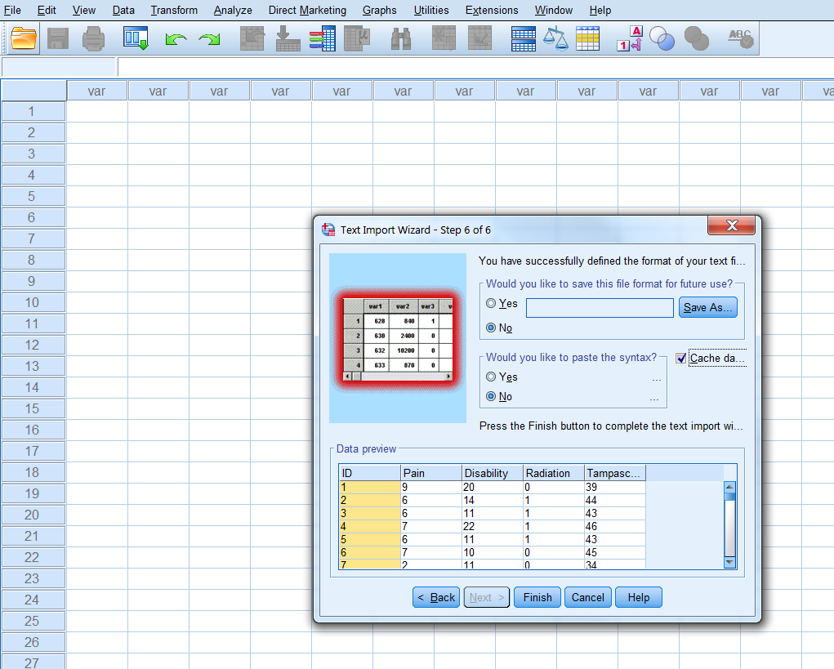Open the Transform menu
The image size is (834, 669).
[x=174, y=11]
